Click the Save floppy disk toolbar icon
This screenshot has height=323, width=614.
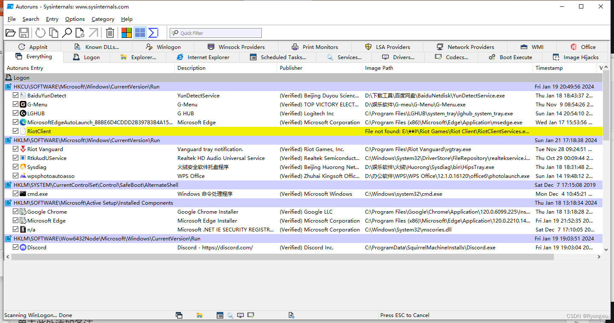24,33
